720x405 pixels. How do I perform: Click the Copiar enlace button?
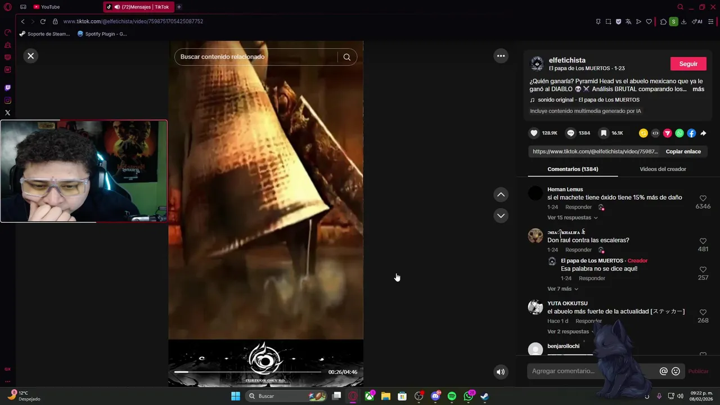683,151
